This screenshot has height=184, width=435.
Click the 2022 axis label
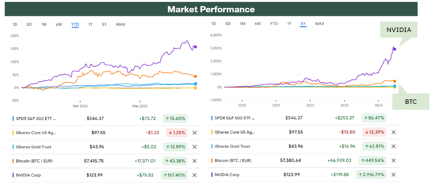click(x=310, y=106)
